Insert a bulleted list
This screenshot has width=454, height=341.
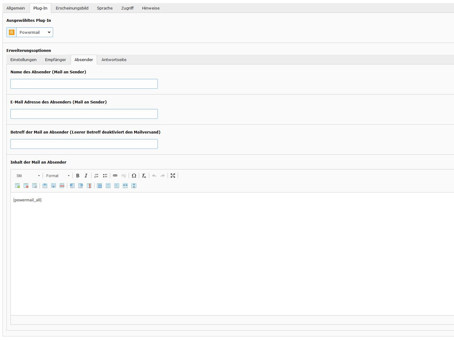point(105,176)
